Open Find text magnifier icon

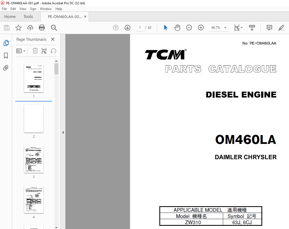pos(54,28)
